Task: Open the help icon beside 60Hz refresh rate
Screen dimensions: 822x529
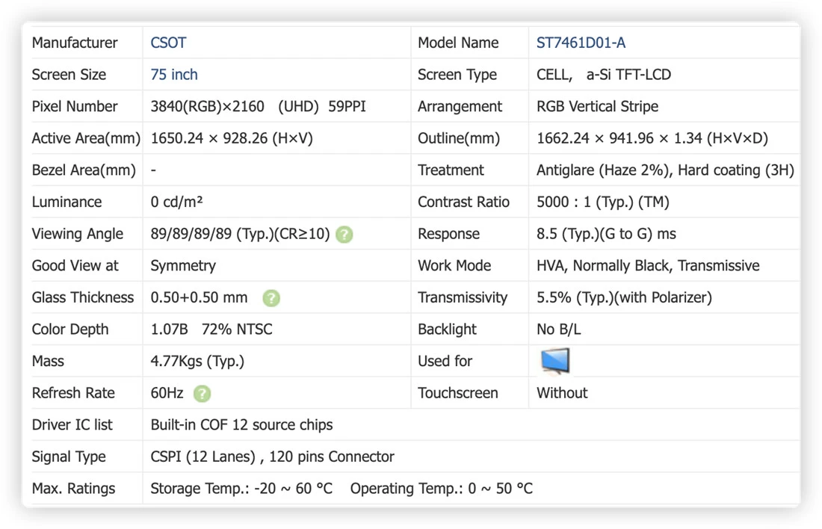Action: 202,393
